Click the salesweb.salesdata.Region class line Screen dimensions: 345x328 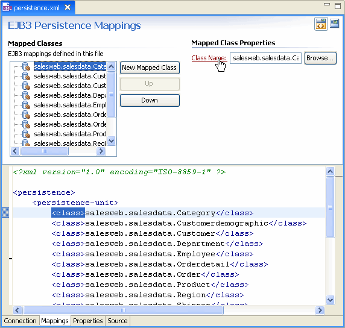[147, 295]
